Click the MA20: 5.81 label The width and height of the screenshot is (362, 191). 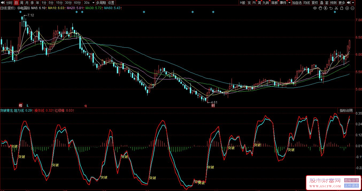(75, 8)
